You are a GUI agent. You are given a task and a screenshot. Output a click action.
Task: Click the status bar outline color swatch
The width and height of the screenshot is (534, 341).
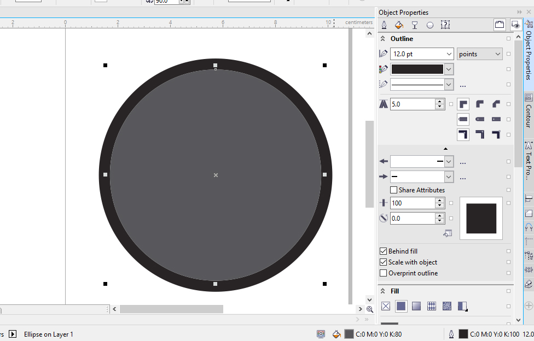463,334
